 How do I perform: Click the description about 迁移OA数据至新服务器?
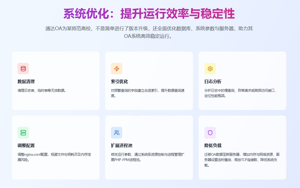[242, 160]
